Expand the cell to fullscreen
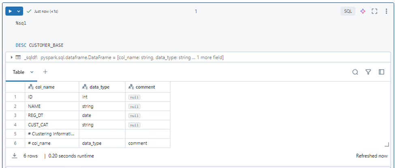Screen dimensions: 395x168 point(375,11)
